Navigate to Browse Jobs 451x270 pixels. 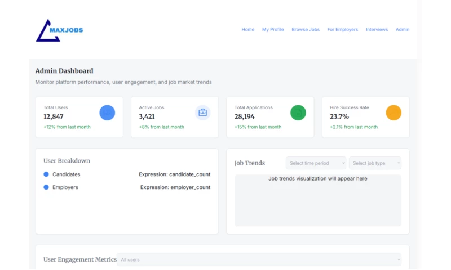pyautogui.click(x=306, y=30)
